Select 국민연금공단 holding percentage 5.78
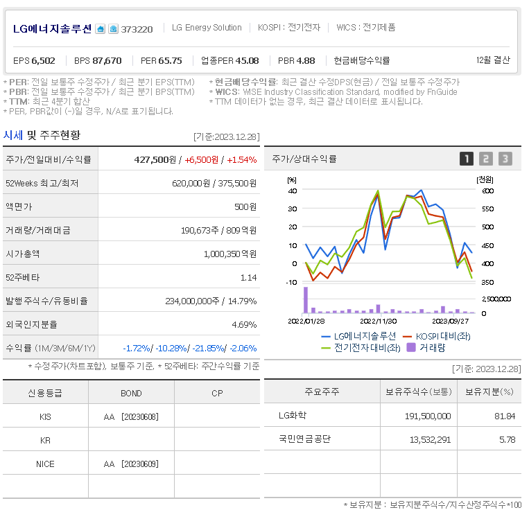The width and height of the screenshot is (529, 519). point(508,440)
